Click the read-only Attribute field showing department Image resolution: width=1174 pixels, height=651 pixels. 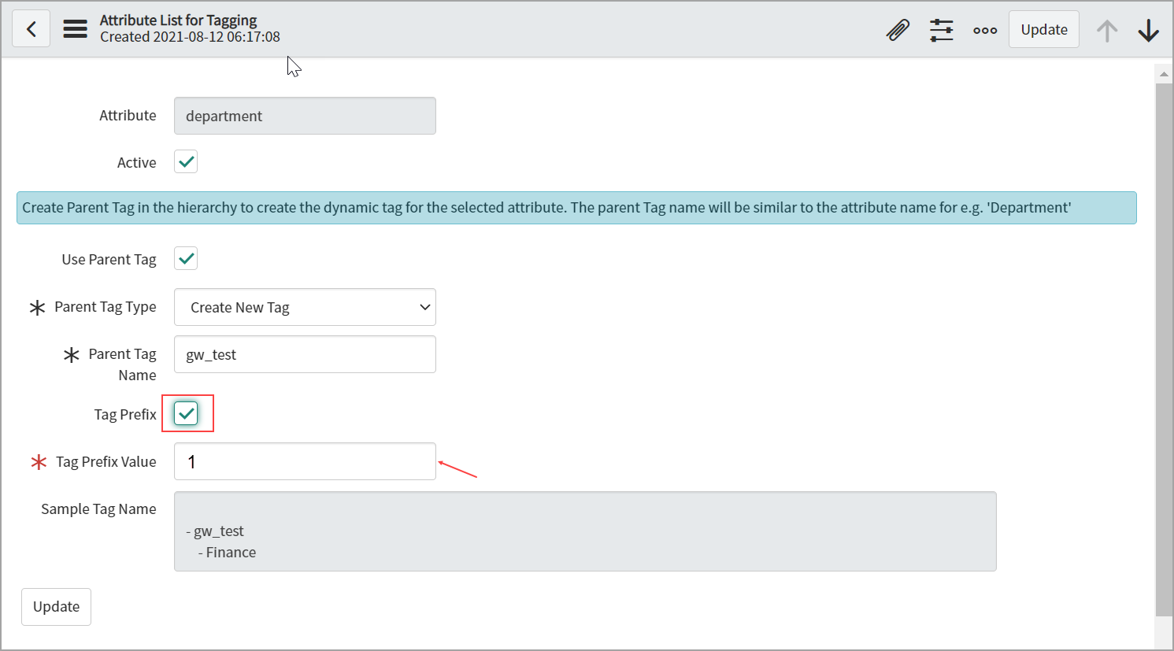(305, 116)
